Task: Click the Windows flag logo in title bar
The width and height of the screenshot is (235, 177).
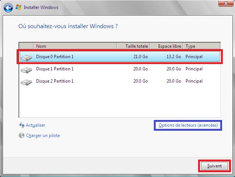Action: coord(18,7)
